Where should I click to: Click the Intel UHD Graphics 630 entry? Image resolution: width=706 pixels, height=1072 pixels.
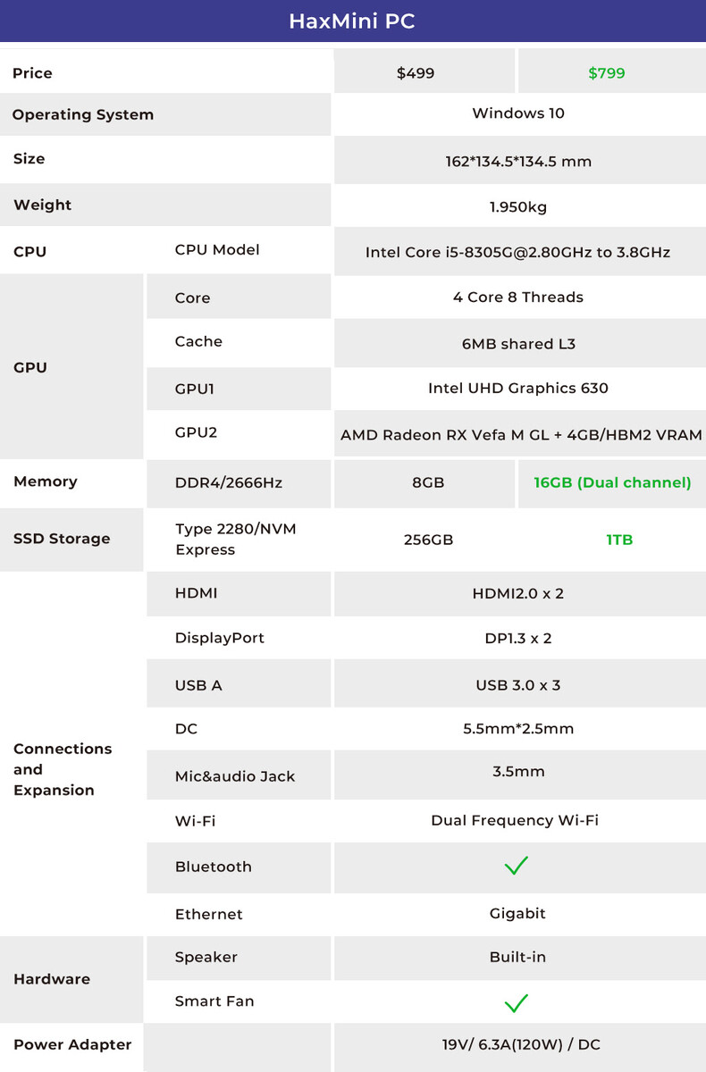[x=518, y=388]
